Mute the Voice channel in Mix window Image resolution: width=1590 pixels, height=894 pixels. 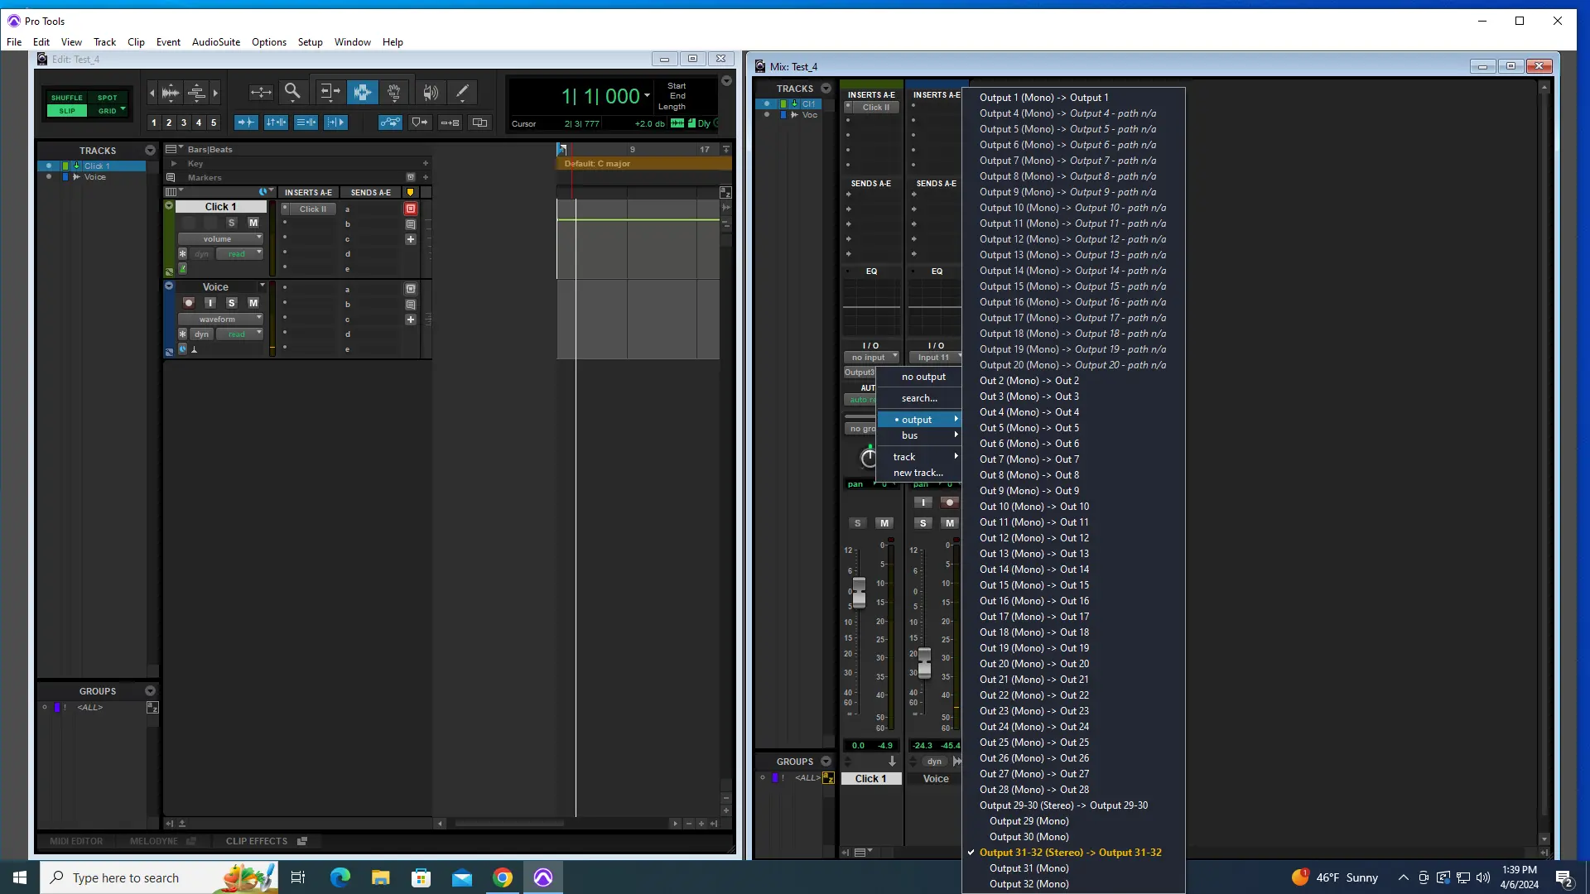pyautogui.click(x=949, y=523)
